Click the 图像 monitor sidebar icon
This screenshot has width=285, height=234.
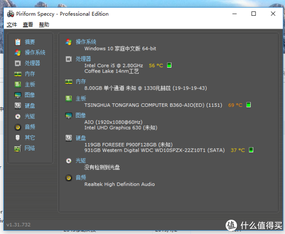(x=18, y=95)
